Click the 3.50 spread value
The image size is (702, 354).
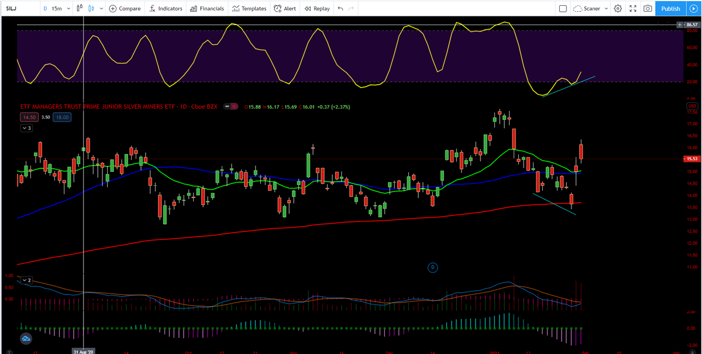click(44, 117)
